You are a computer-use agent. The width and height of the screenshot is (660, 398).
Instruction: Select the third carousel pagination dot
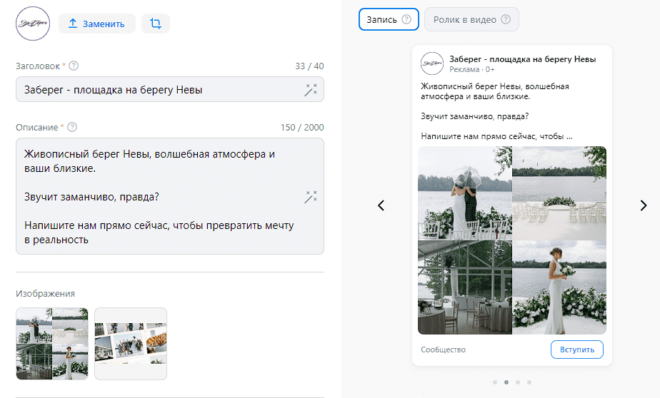click(x=518, y=382)
